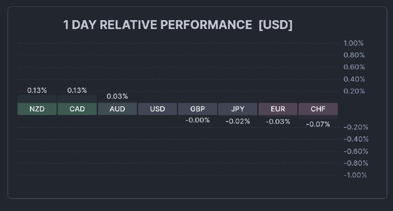
Task: Click the AUD currency label
Action: [x=117, y=109]
